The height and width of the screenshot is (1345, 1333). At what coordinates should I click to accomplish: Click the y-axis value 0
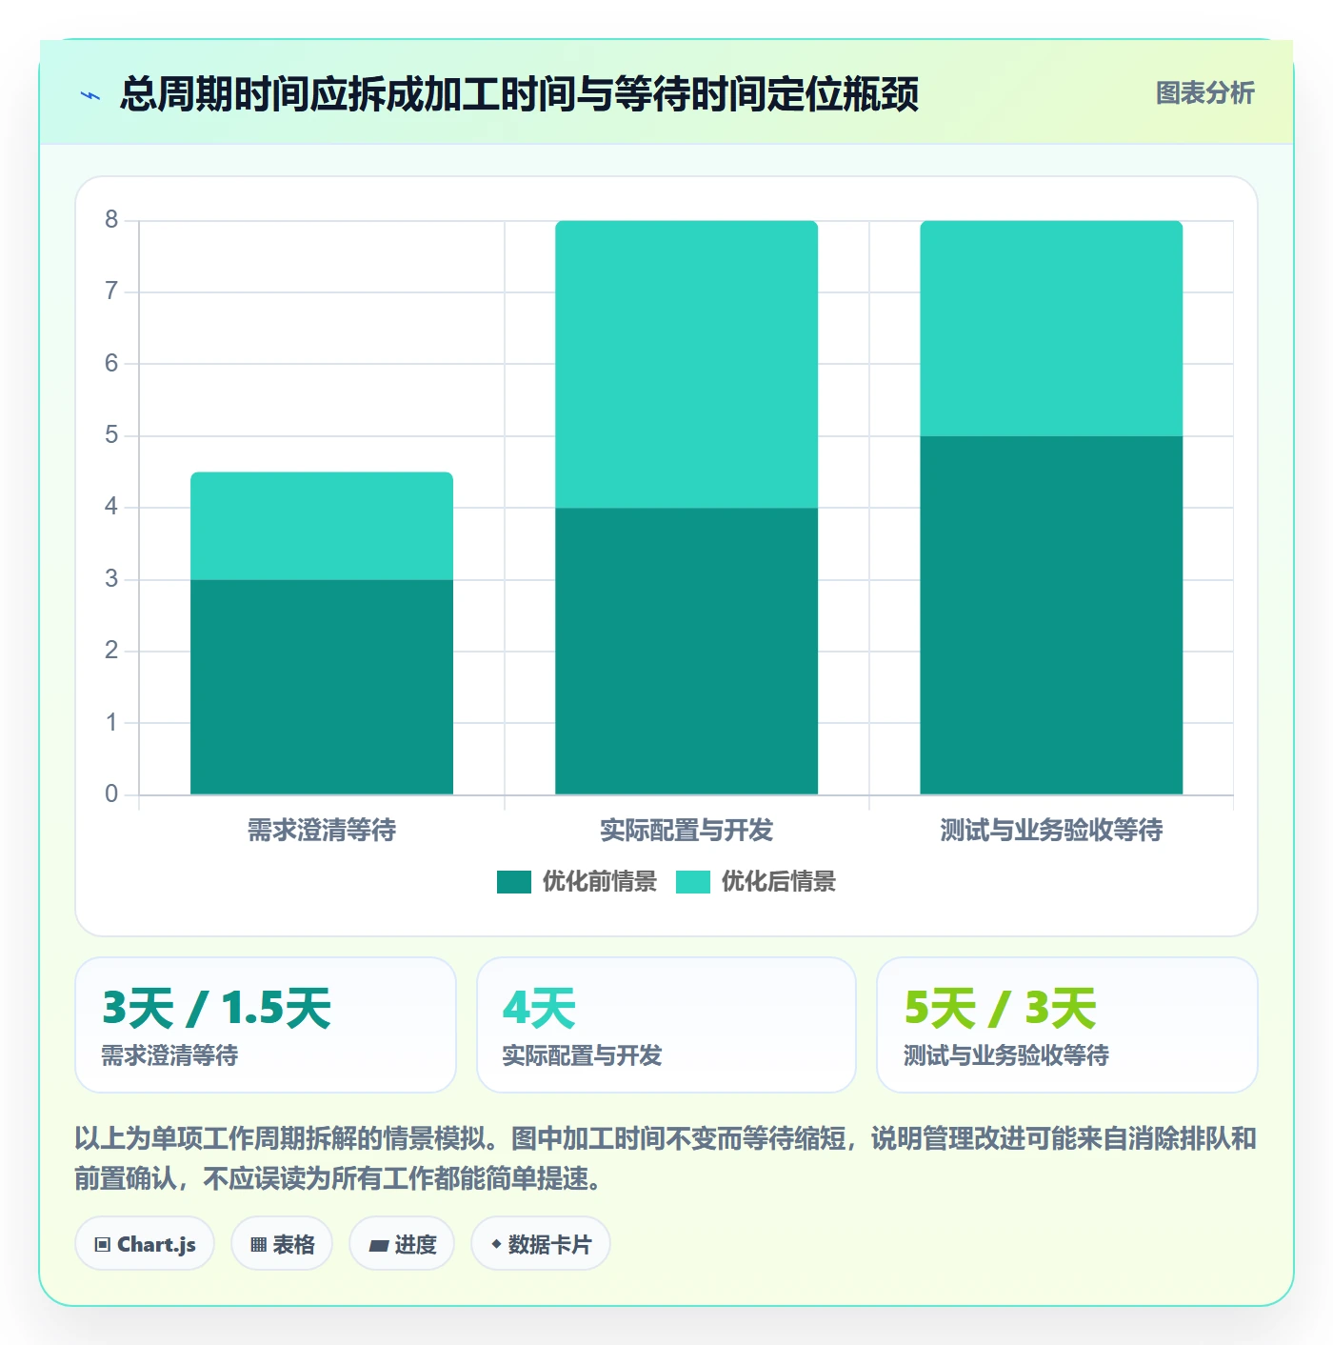(x=111, y=793)
